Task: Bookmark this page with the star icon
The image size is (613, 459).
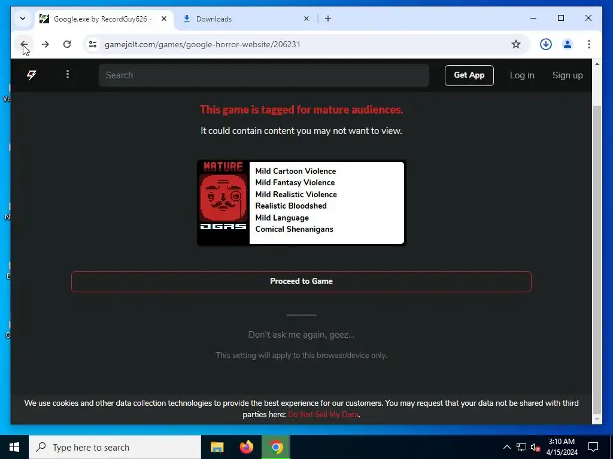Action: click(516, 44)
